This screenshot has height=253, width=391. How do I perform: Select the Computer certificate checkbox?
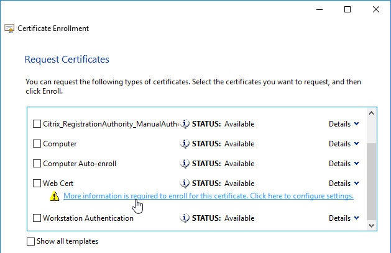tap(37, 144)
